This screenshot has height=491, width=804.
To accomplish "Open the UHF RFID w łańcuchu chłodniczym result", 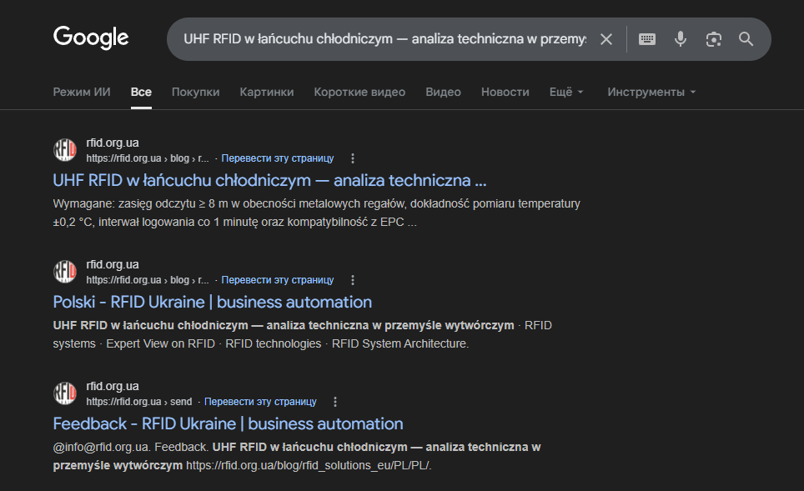I will pos(269,180).
